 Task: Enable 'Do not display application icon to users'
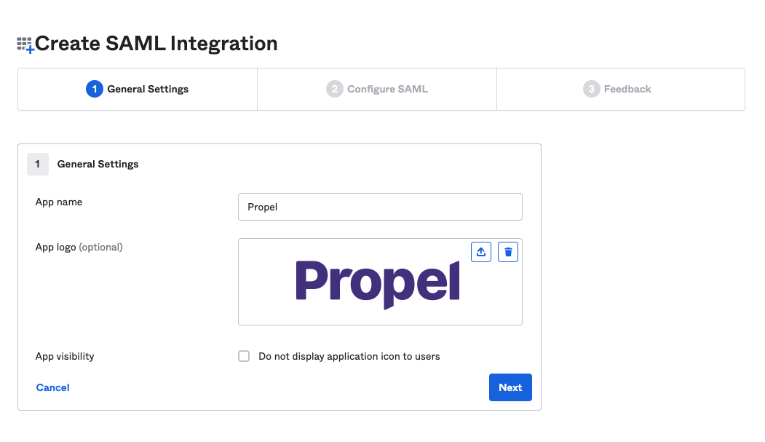[x=244, y=356]
